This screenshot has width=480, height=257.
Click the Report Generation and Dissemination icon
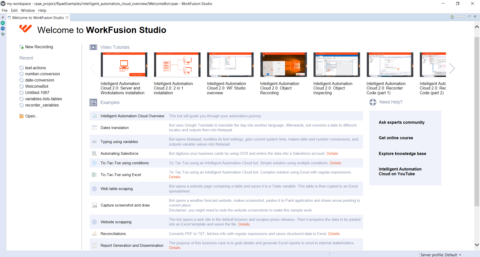click(x=94, y=245)
